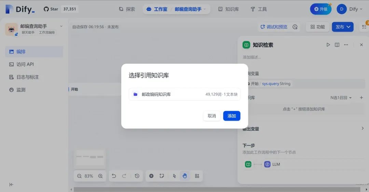
Task: Open GitHub Star link
Action: point(51,9)
